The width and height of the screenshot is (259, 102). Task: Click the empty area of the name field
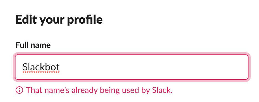tap(154, 67)
